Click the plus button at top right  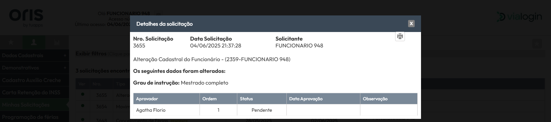(537, 44)
